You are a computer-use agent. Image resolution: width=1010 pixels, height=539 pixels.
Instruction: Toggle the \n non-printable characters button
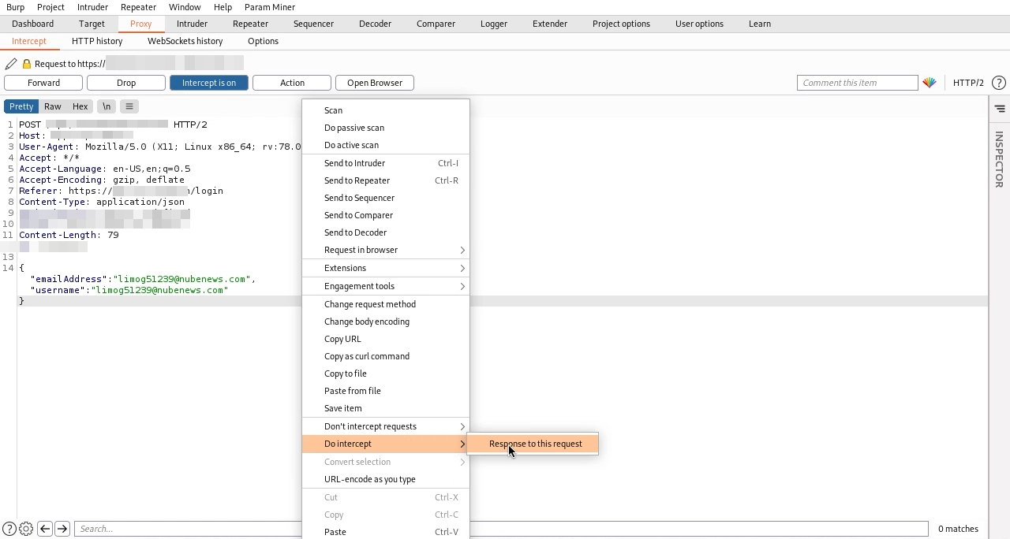pyautogui.click(x=106, y=106)
